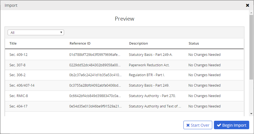Viewport: 254px width, 134px height.
Task: Select the Sec. 306-2 row title
Action: point(17,75)
